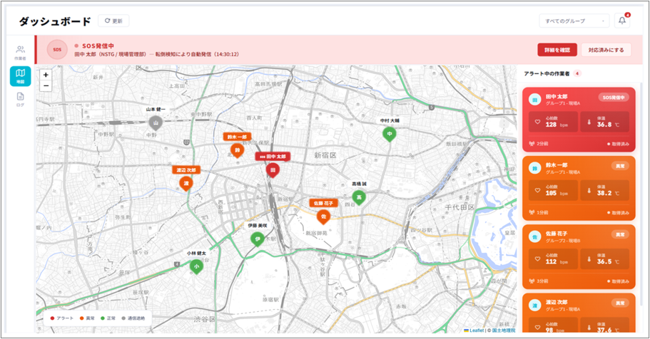Click the 対応済みにする button

[x=606, y=50]
